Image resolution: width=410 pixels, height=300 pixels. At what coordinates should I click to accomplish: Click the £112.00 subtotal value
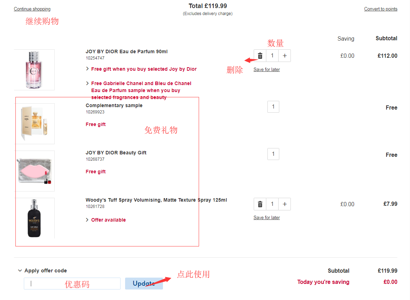coord(388,56)
